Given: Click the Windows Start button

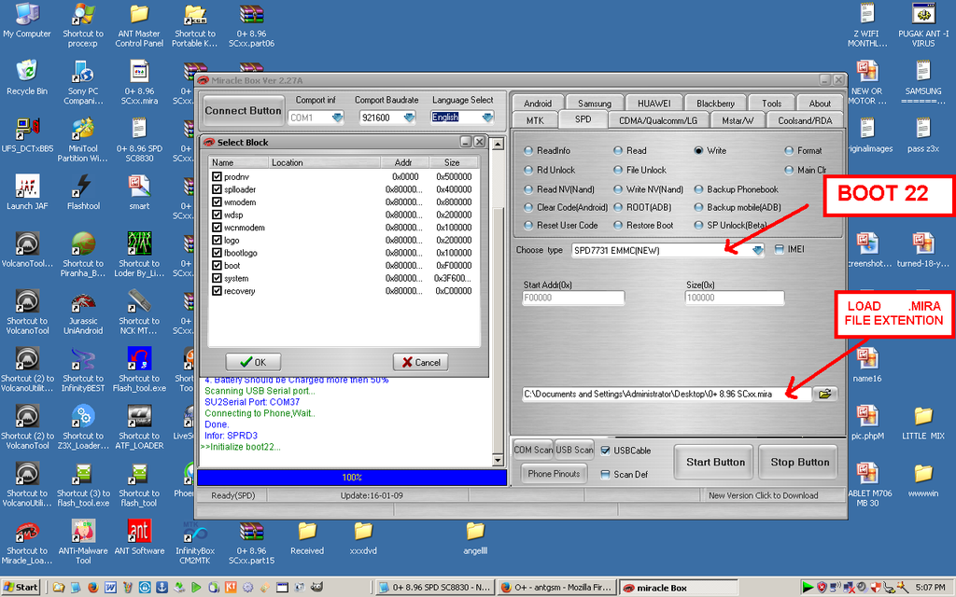Looking at the screenshot, I should pos(21,588).
